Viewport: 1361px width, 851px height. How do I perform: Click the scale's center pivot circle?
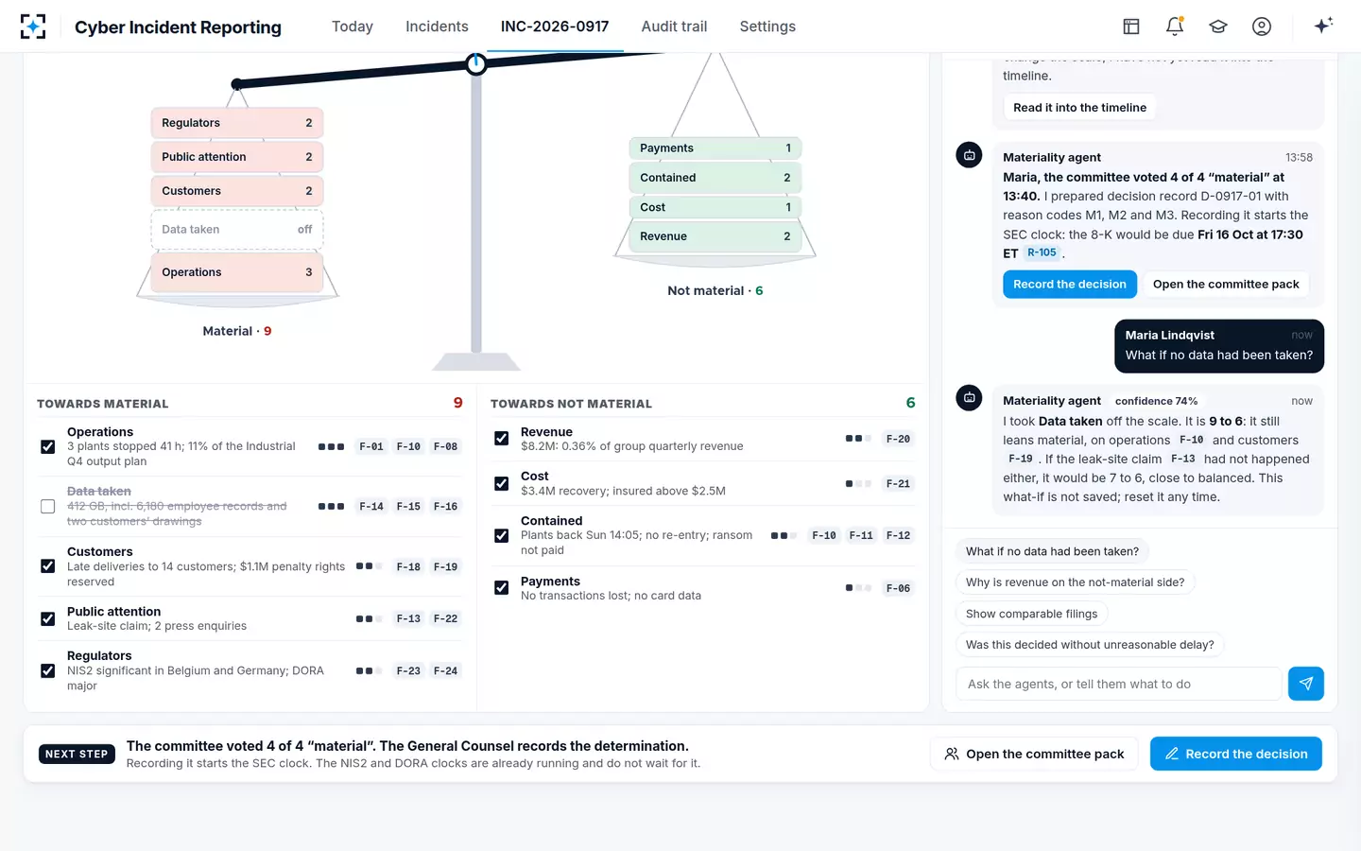476,63
